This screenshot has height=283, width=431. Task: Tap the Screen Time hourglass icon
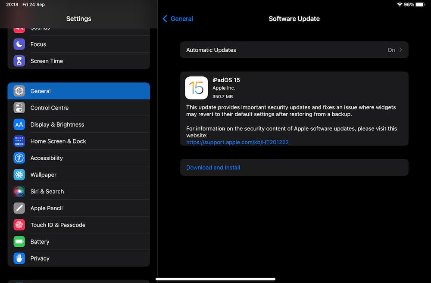pyautogui.click(x=19, y=61)
